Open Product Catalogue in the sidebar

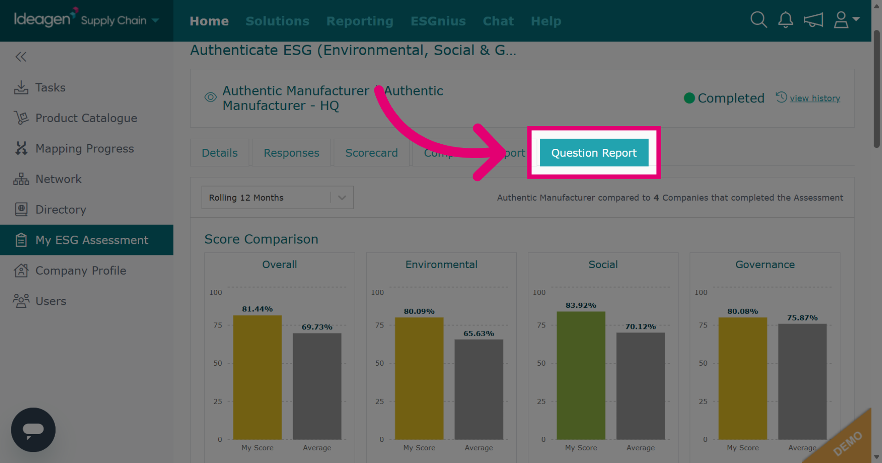87,118
